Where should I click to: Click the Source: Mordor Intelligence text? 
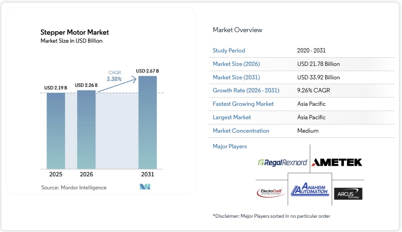click(74, 188)
